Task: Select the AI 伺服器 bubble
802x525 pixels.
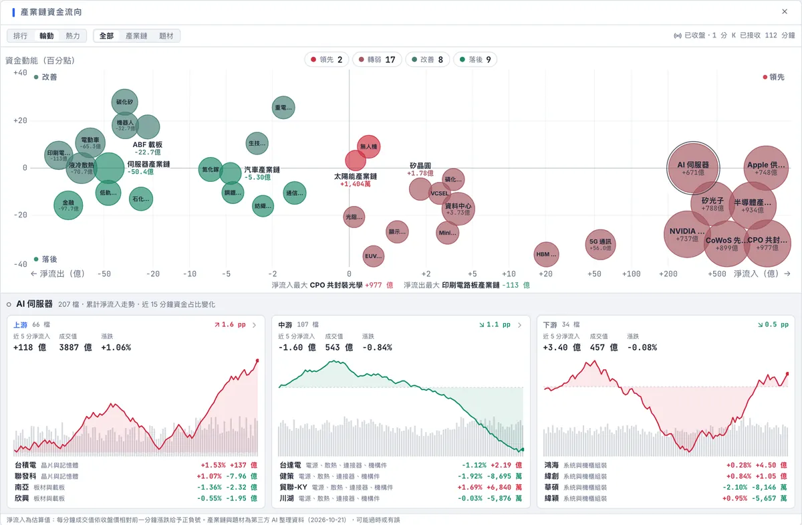Action: 693,168
